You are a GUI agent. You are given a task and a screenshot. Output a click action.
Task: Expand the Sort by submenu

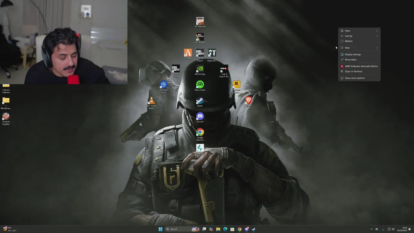[x=359, y=36]
